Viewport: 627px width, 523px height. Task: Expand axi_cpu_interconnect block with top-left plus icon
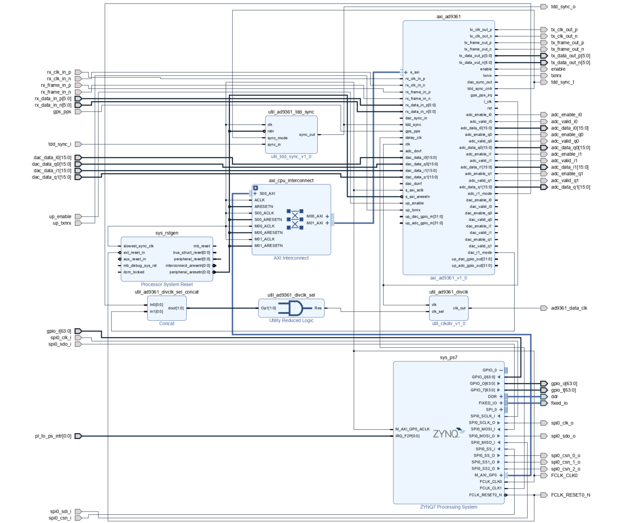(x=255, y=188)
